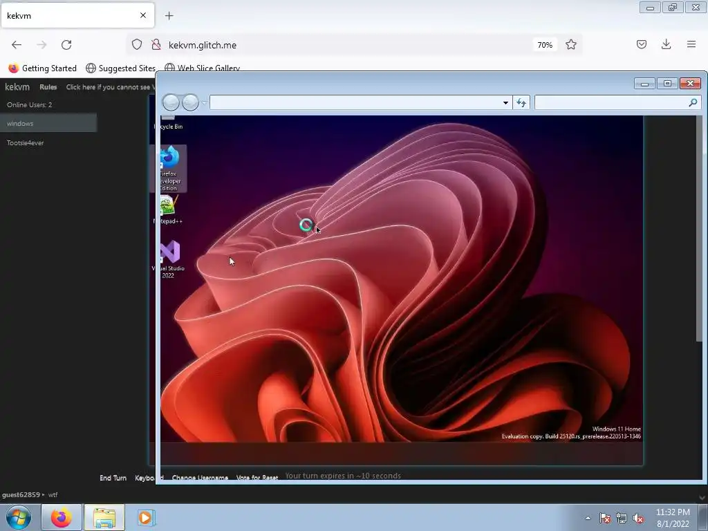Open Suggested Sites bookmark
Screen dimensions: 708x531
pos(120,68)
